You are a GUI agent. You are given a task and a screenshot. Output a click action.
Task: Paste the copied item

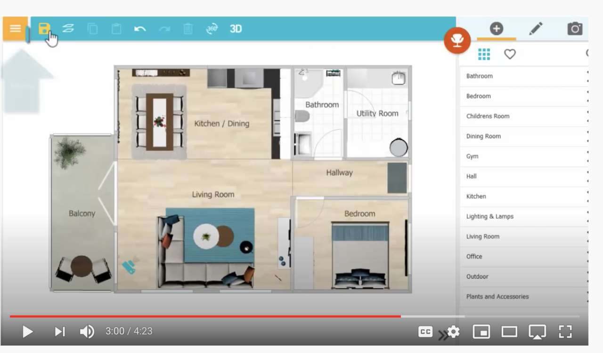click(116, 28)
